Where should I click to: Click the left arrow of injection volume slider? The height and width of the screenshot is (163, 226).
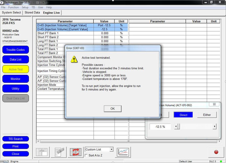[176, 126]
